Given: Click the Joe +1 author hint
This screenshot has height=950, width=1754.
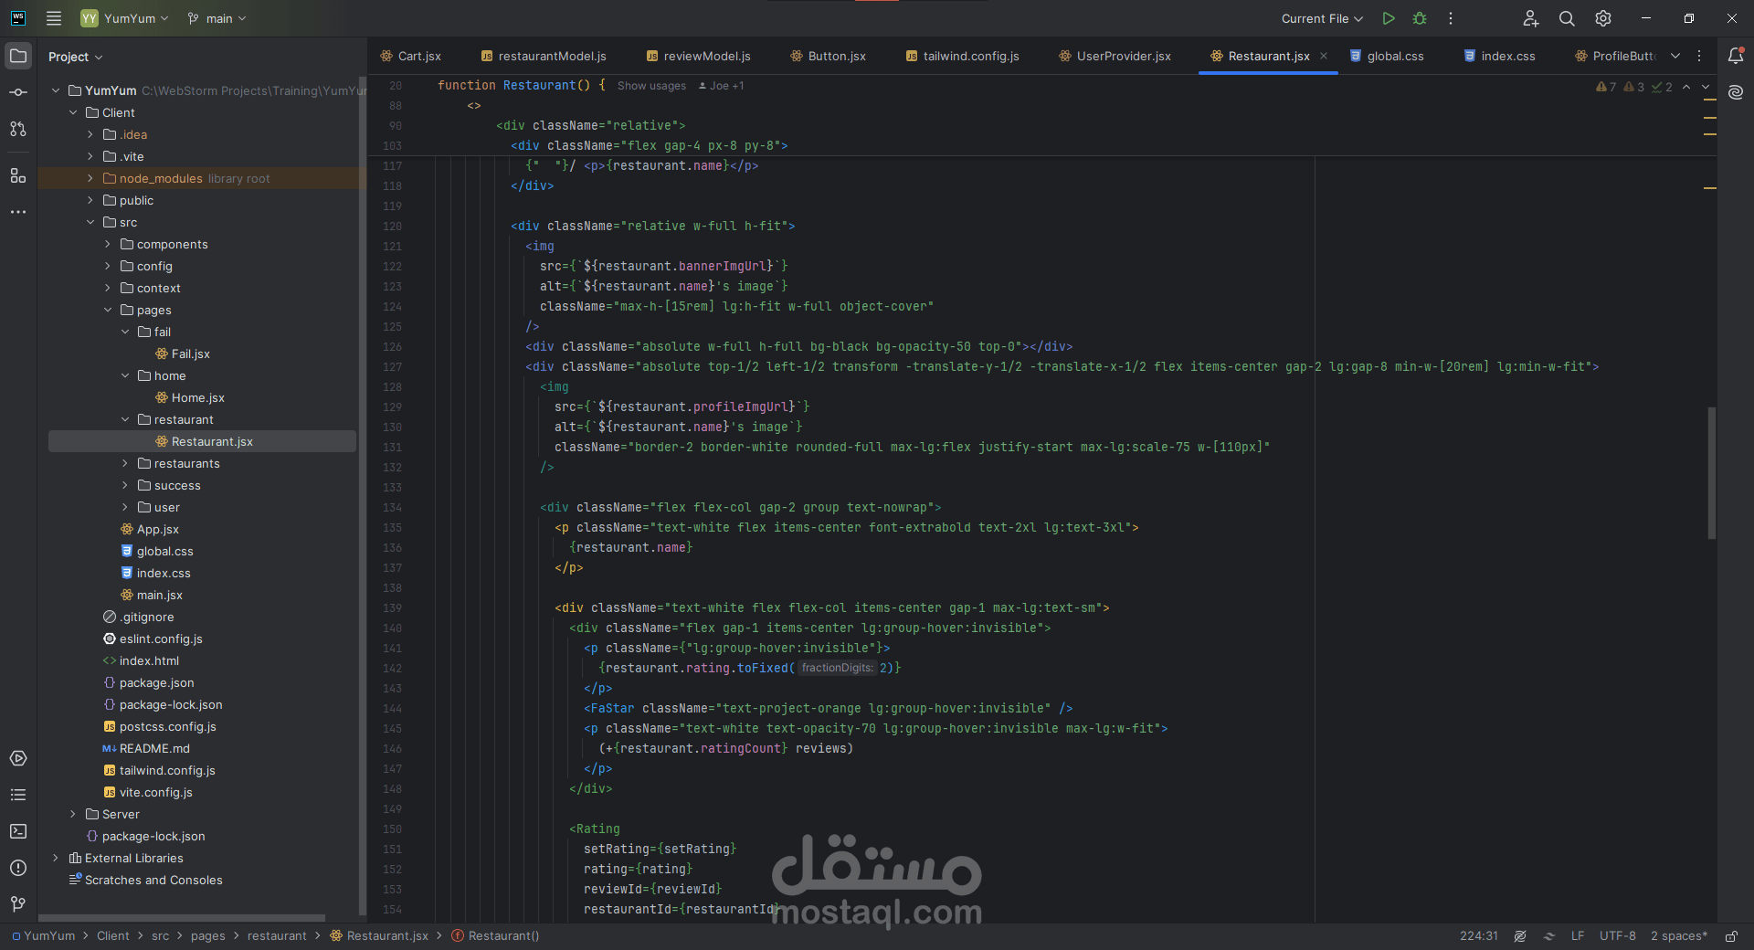Looking at the screenshot, I should 722,86.
